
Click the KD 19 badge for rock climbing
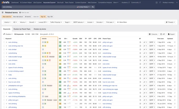coord(60,42)
